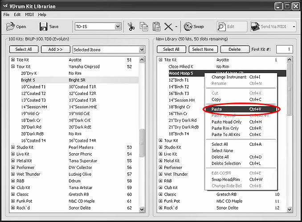This screenshot has width=302, height=222.
Task: Click the Delete X toolbar icon
Action: [x=168, y=27]
